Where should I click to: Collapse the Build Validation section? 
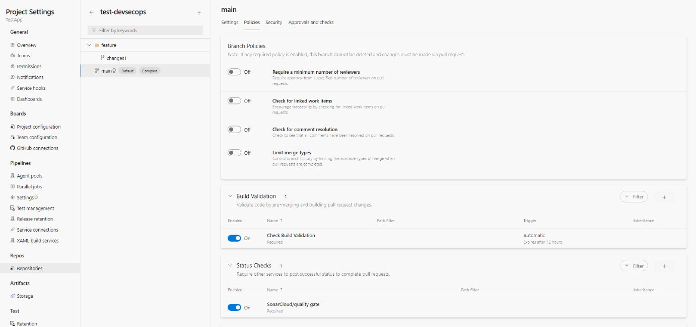point(230,196)
